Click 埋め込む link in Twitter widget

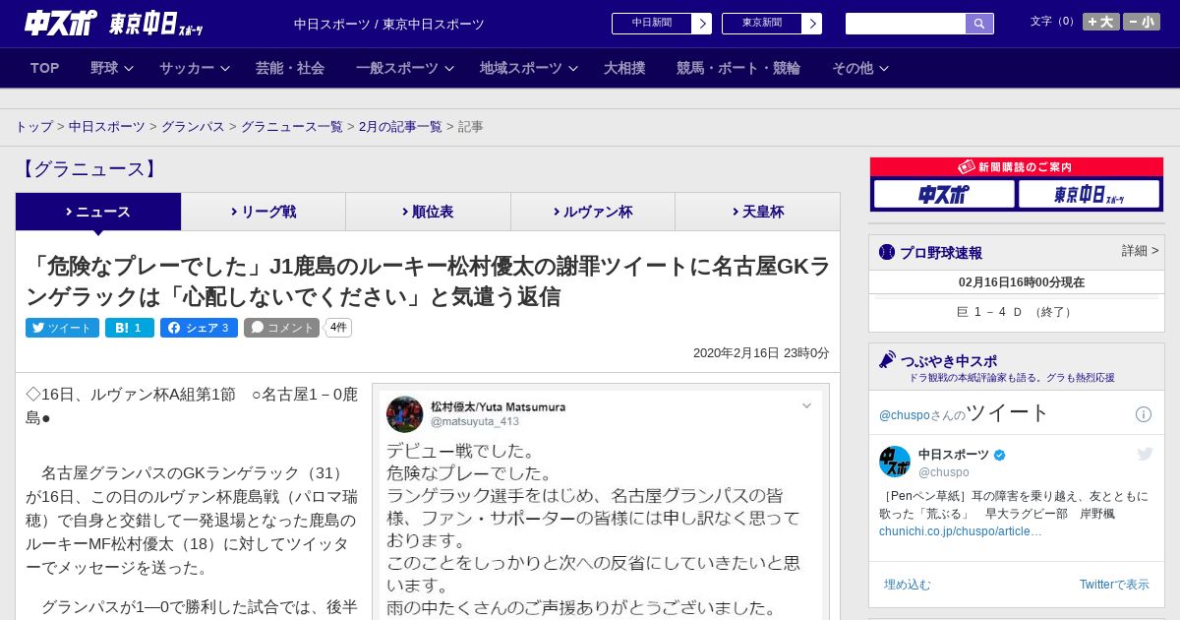(x=907, y=585)
